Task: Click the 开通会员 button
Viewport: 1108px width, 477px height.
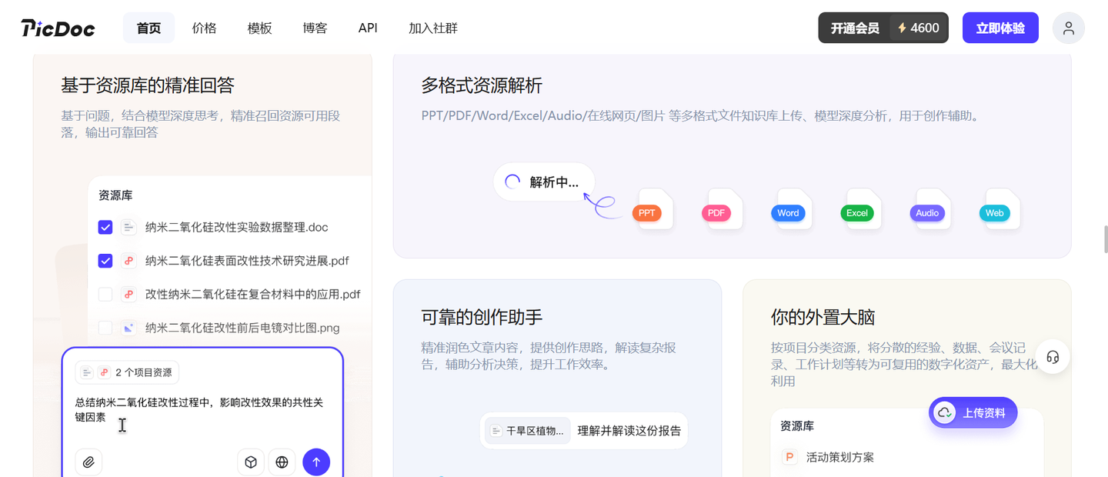Action: pos(855,28)
